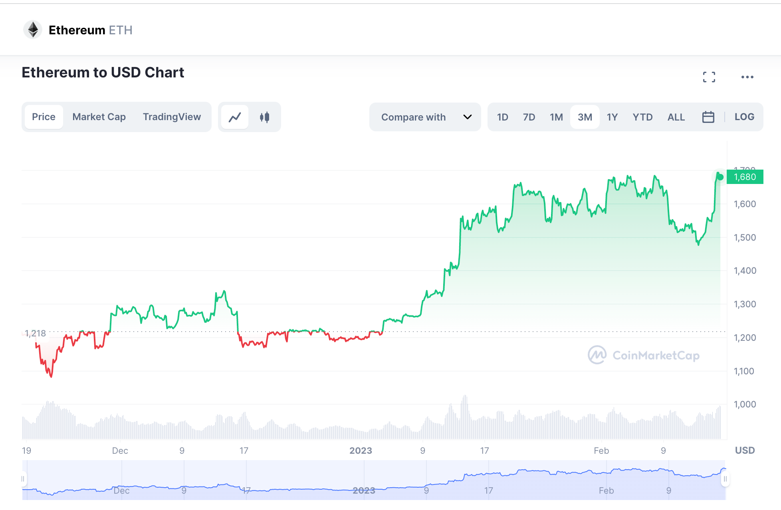Screen dimensions: 781x510
Task: Click the 1,680 current price label
Action: (745, 177)
